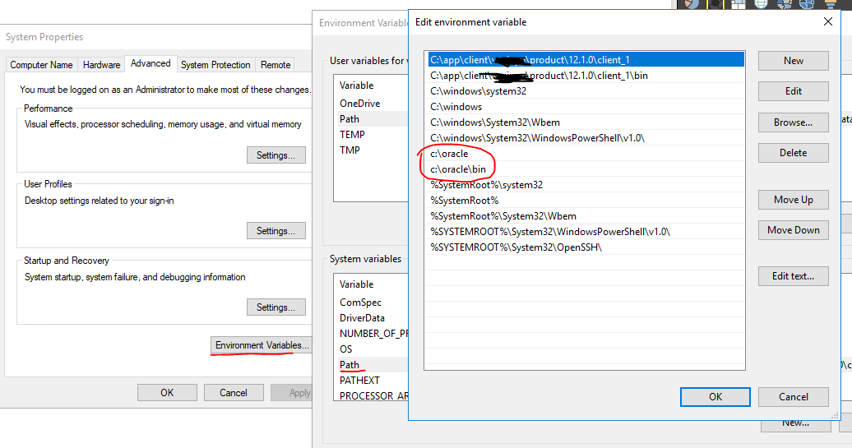Click New in Edit environment variable dialog
The height and width of the screenshot is (448, 852).
click(794, 61)
